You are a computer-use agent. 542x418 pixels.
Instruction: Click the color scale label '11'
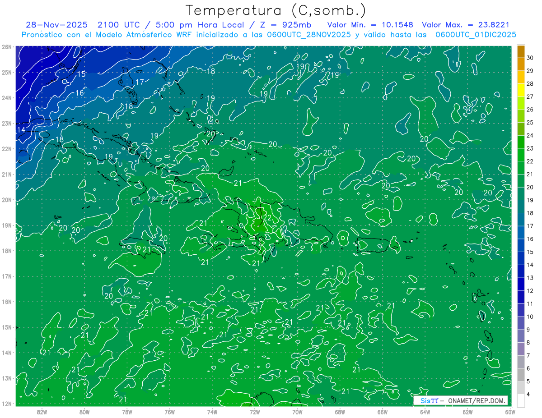click(x=530, y=303)
